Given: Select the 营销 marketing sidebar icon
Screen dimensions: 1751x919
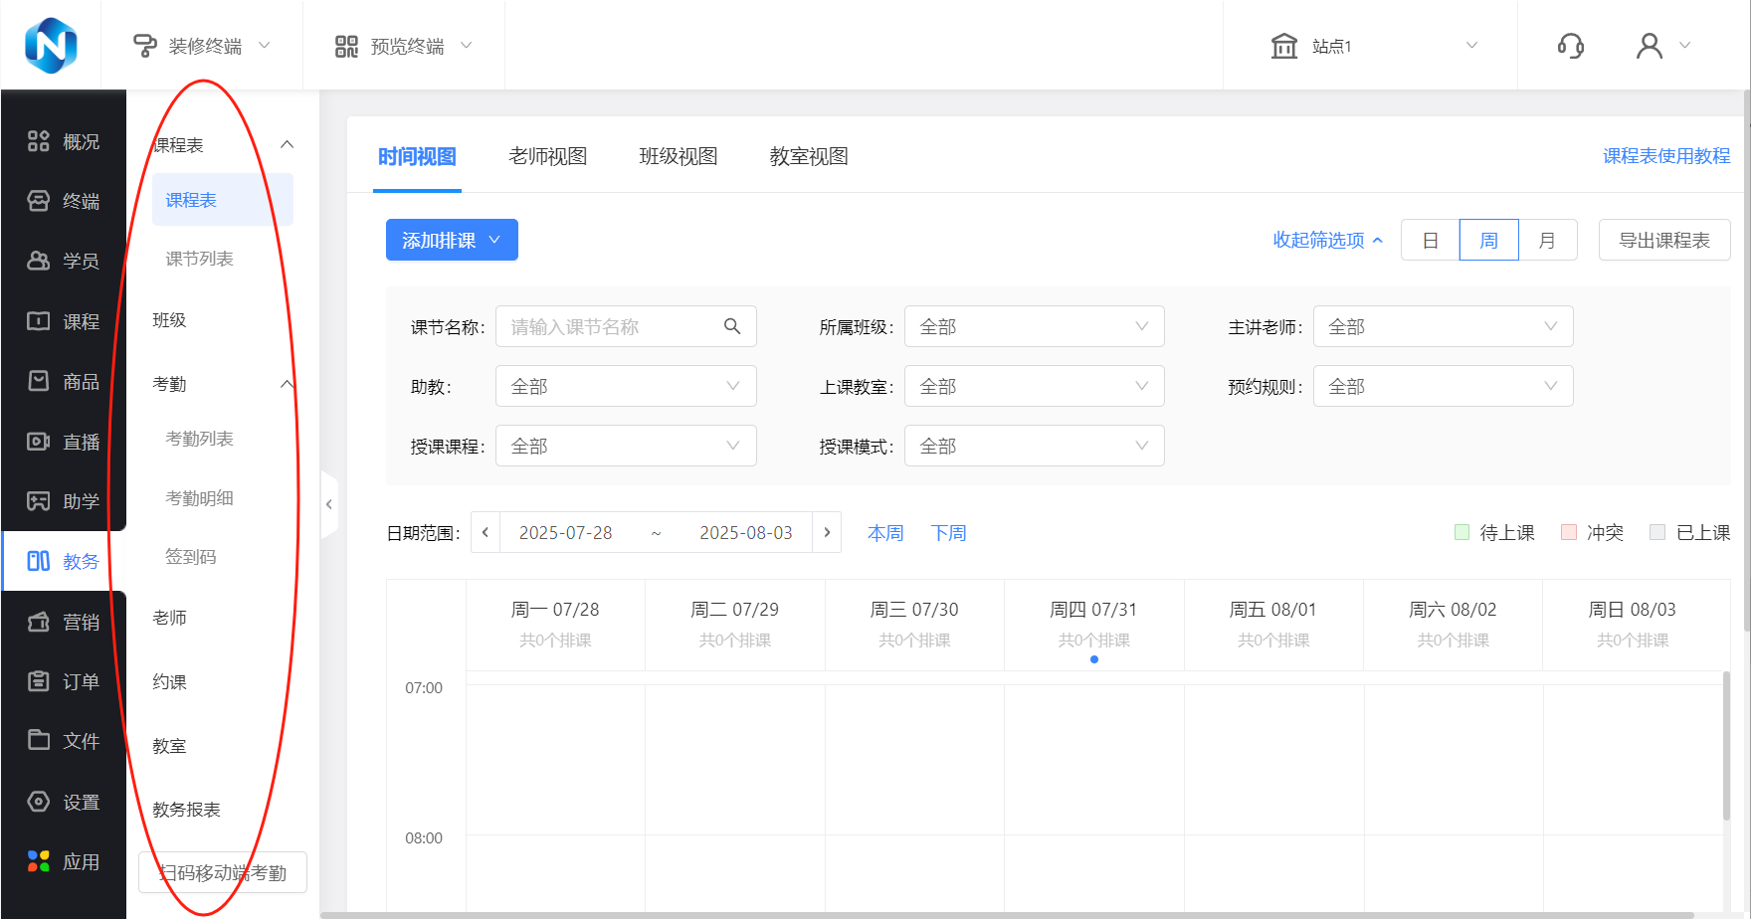Looking at the screenshot, I should (39, 622).
